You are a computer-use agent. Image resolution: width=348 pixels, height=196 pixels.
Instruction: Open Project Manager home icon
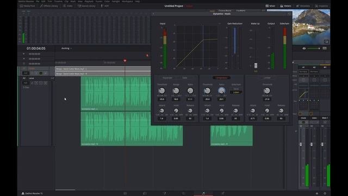(317, 193)
